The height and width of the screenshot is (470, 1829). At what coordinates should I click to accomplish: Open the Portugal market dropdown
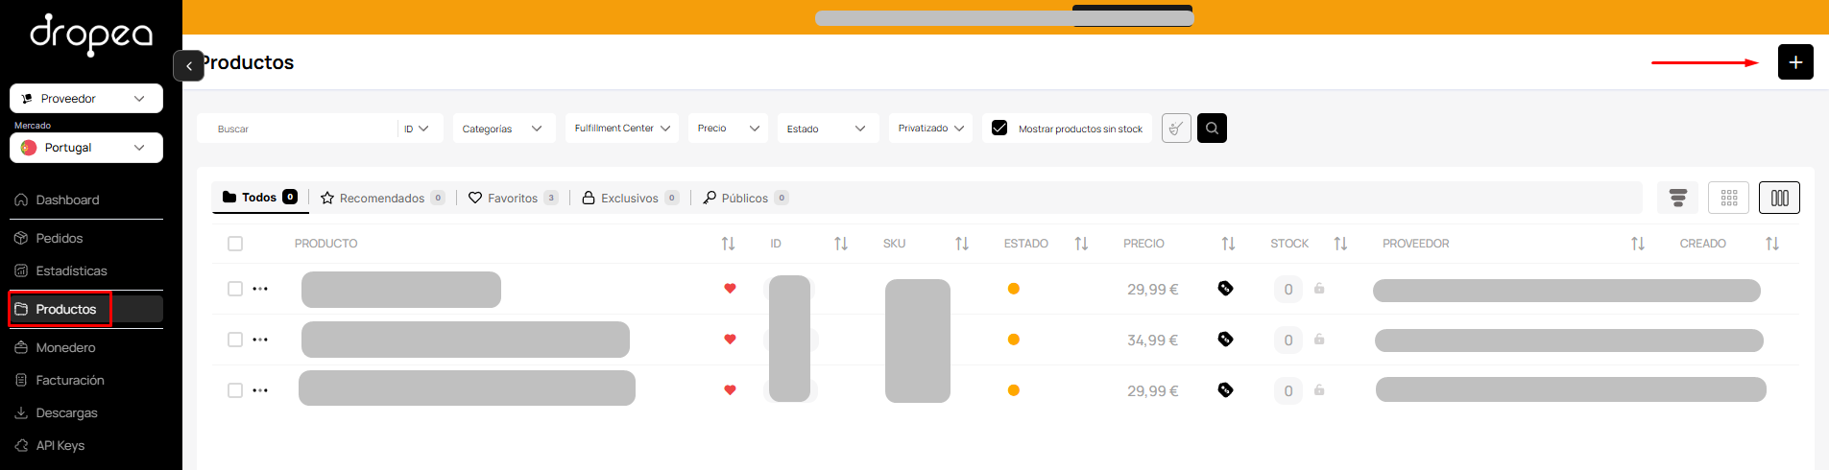click(x=86, y=148)
